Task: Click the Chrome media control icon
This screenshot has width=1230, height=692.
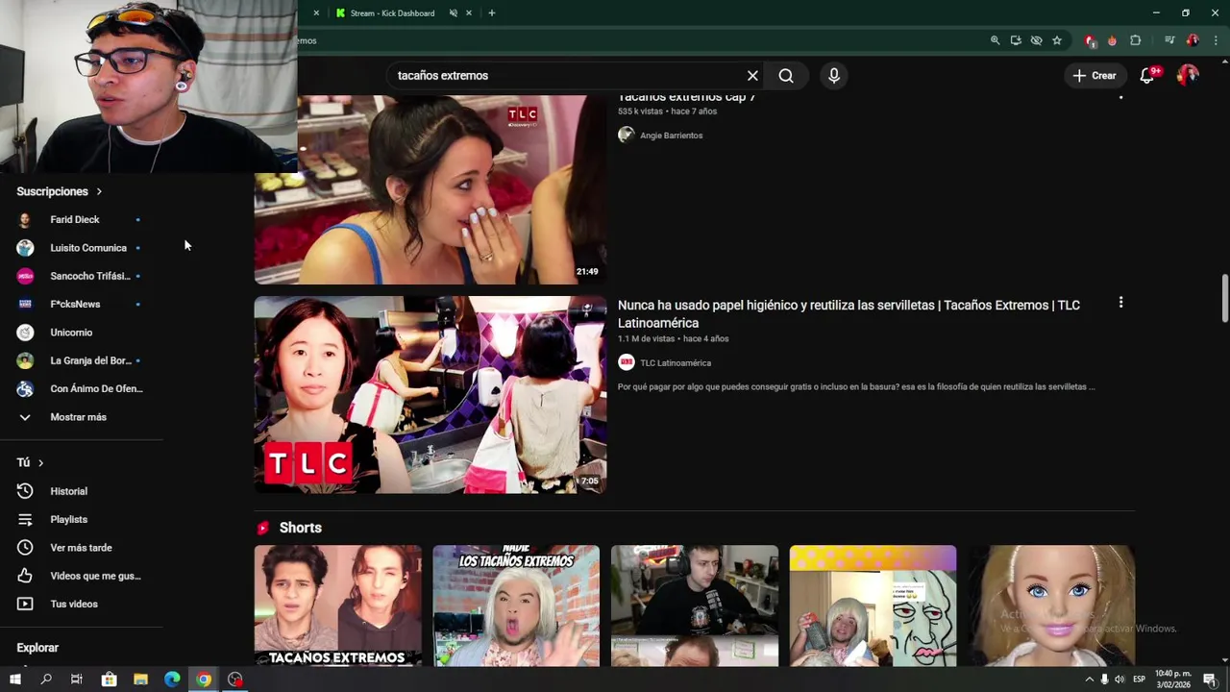Action: point(1169,40)
